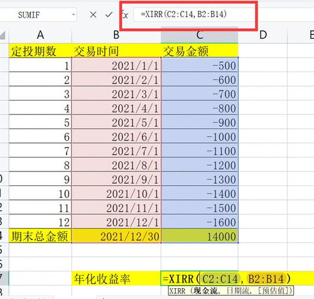Select column B header
The image size is (314, 299).
(x=116, y=35)
